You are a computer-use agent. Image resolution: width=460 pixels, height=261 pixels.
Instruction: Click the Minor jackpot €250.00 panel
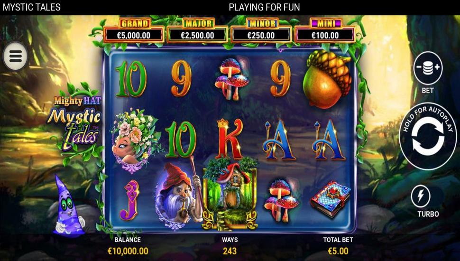[x=261, y=31]
